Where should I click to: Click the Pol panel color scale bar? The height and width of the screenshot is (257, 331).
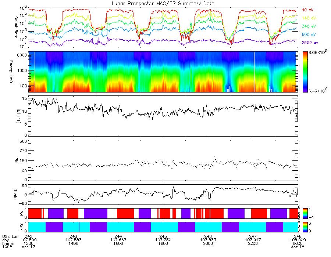(305, 214)
